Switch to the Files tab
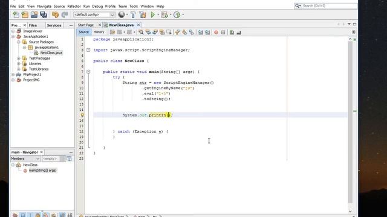 click(33, 25)
